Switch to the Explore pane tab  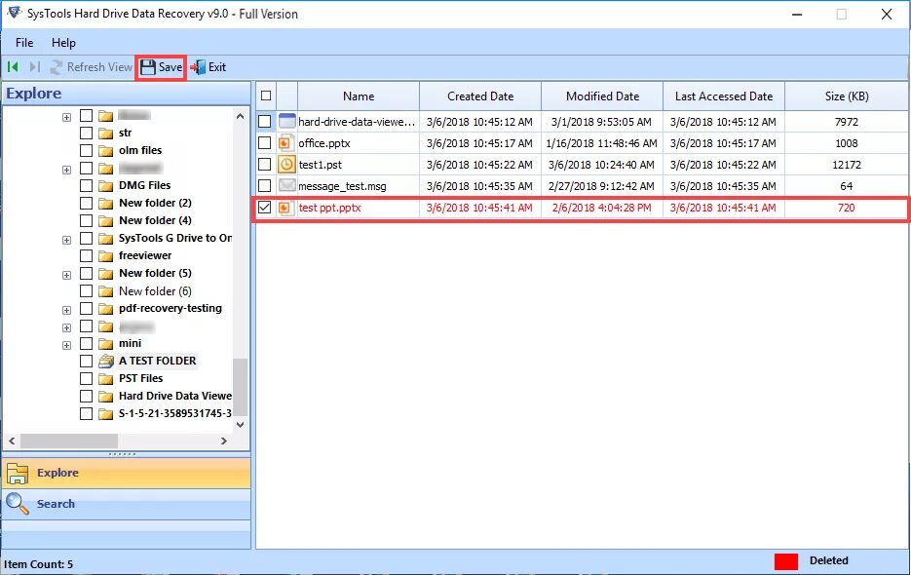[x=126, y=473]
